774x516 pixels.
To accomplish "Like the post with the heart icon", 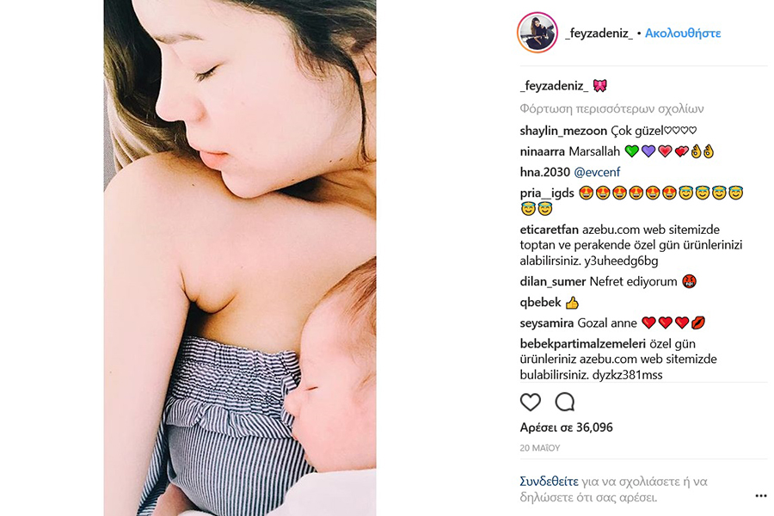I will (x=530, y=402).
